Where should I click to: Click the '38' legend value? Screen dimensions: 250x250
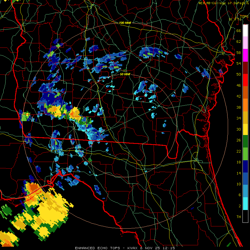pos(239,107)
